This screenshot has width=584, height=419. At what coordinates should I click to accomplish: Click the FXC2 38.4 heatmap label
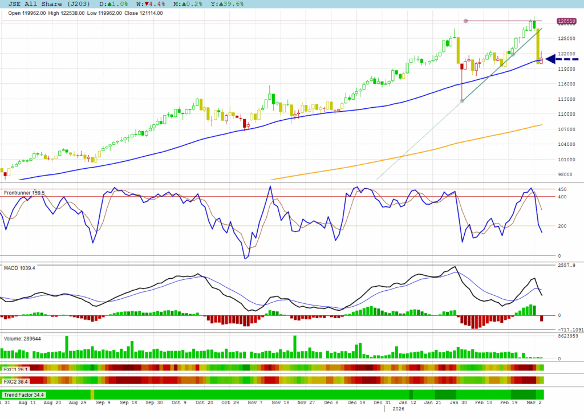point(17,381)
